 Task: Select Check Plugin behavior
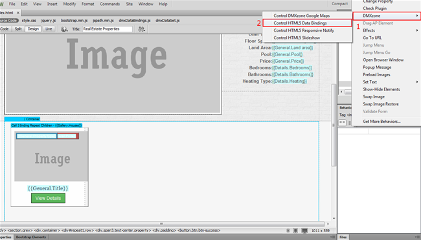click(x=375, y=8)
